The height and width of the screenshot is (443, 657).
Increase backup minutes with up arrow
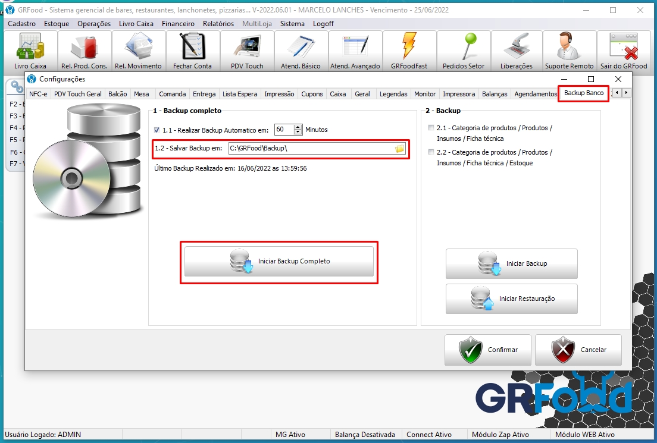298,127
